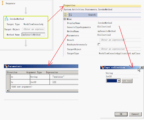144x120 pixels.
Task: Click the In direction cell of the String row
Action: coord(20,77)
